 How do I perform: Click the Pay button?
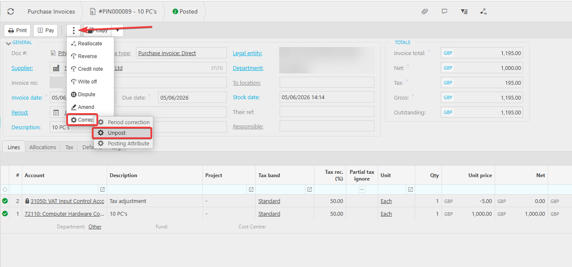45,31
